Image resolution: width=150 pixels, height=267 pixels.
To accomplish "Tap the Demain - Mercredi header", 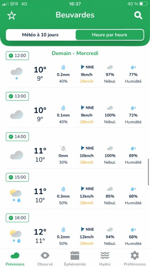I will (x=75, y=53).
